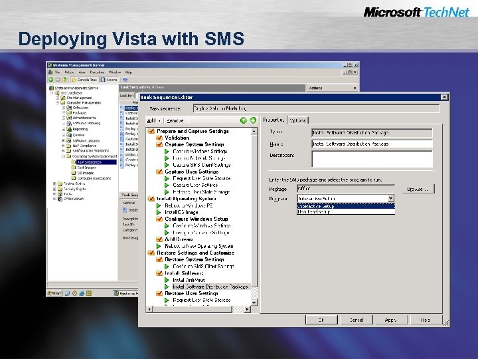Click the Validation group icon
This screenshot has width=478, height=359.
(x=159, y=138)
